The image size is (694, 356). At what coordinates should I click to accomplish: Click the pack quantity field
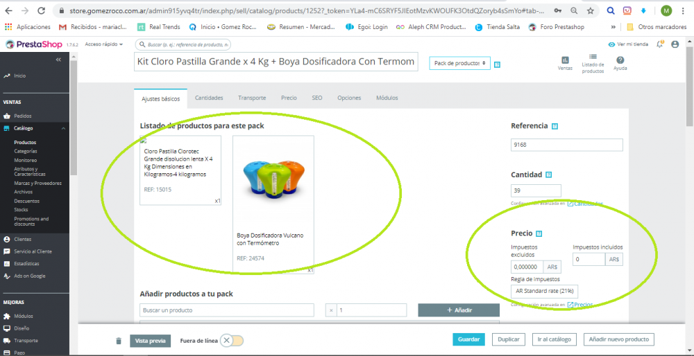click(x=371, y=310)
